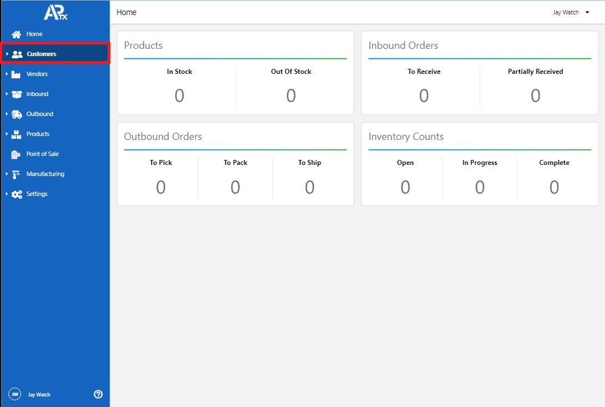
Task: Click the Home house icon
Action: 17,34
